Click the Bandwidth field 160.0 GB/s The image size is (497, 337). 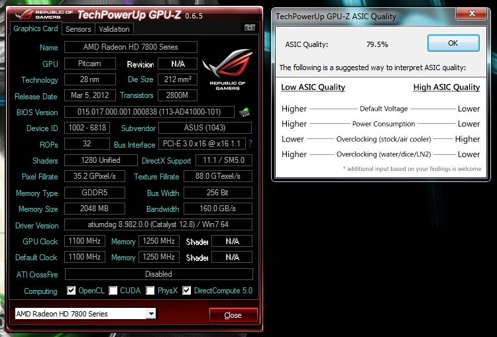[x=218, y=209]
